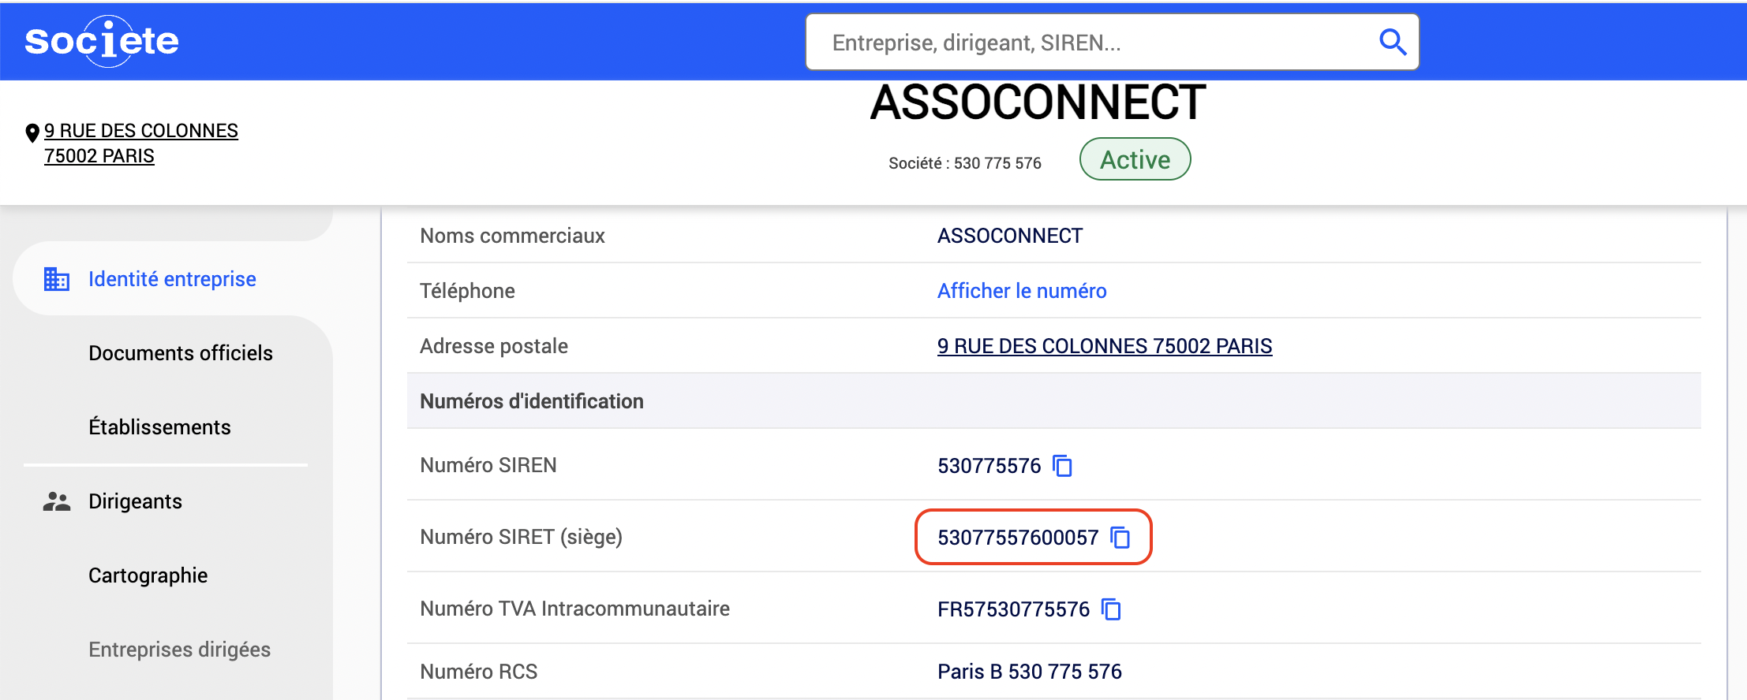Select RCS value Paris B 530 775 576

pos(1030,672)
